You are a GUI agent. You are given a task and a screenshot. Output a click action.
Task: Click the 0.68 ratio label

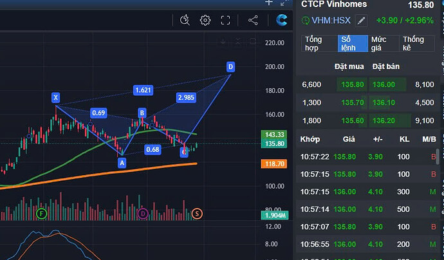153,149
